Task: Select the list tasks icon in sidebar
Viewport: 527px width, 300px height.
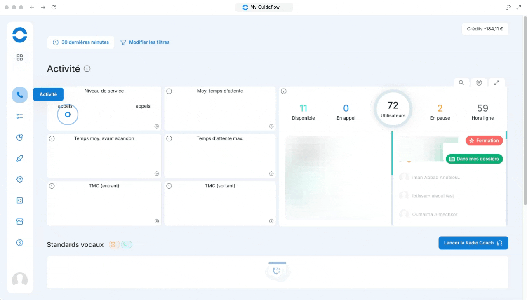Action: [x=20, y=116]
